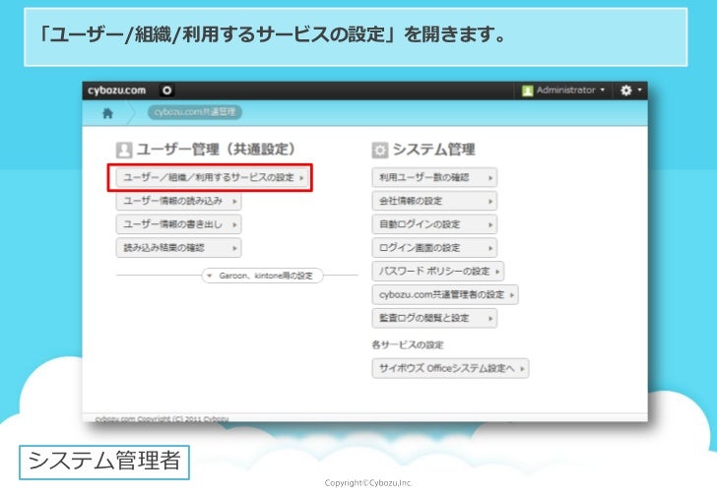Screen dimensions: 717x496
Task: Click the システム管理 heading text
Action: point(434,150)
